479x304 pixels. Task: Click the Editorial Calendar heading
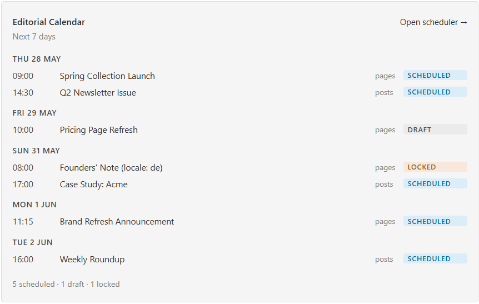click(49, 22)
